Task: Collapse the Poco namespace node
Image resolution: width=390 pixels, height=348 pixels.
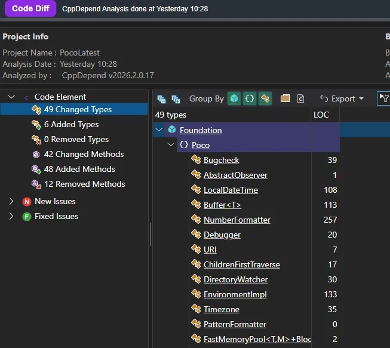Action: tap(171, 144)
